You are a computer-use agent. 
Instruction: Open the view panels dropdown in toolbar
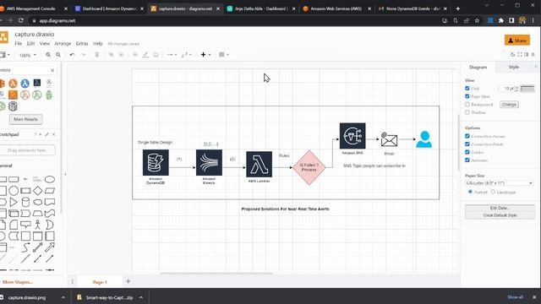pyautogui.click(x=5, y=55)
